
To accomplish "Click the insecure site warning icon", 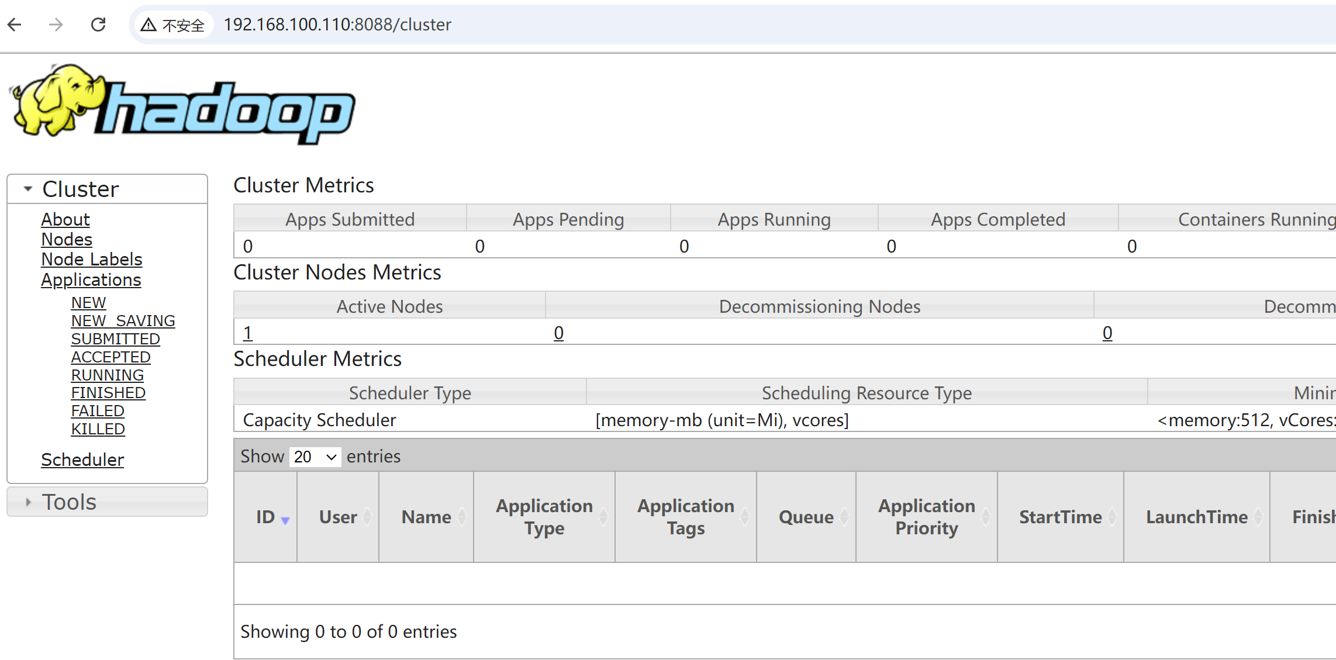I will [x=149, y=25].
